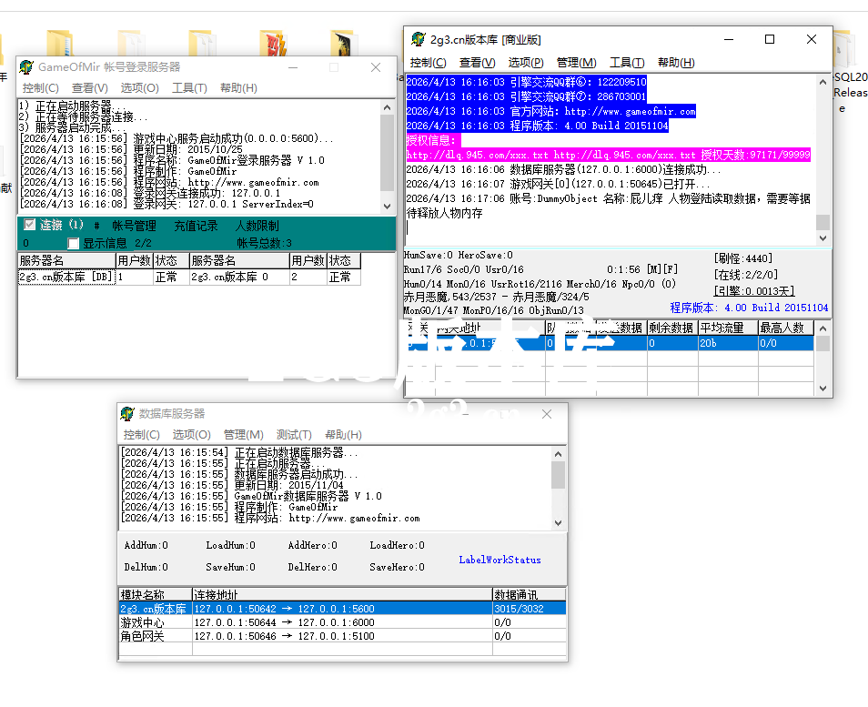Viewport: 868px width, 707px height.
Task: Click 帐号管理 in the teal panel
Action: 134,225
